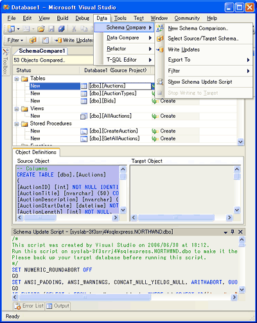Open the Error List tab

[29, 306]
